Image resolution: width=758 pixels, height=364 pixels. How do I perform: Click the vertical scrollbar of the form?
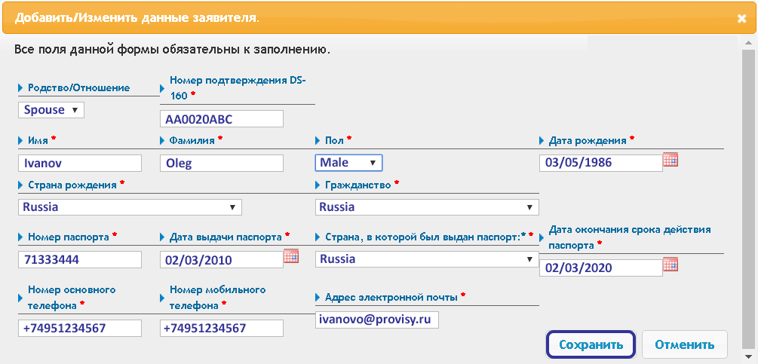pyautogui.click(x=748, y=199)
